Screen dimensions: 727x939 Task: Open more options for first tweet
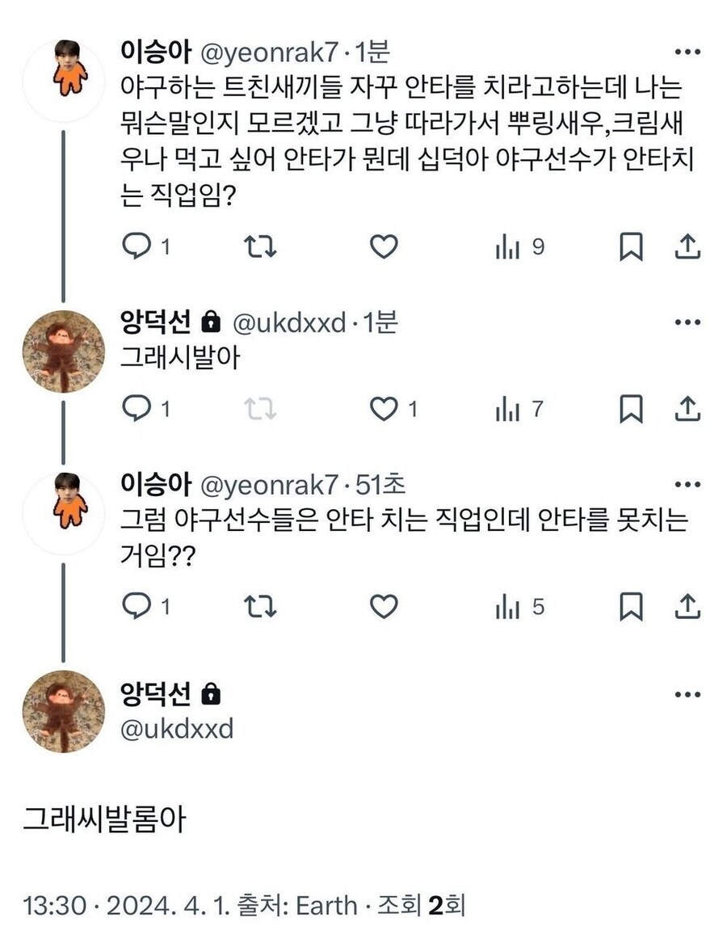(x=687, y=52)
